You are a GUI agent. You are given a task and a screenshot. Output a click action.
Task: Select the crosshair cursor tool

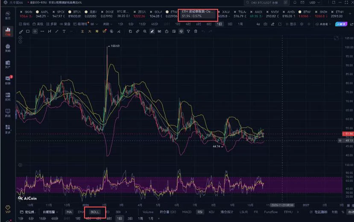35,31
